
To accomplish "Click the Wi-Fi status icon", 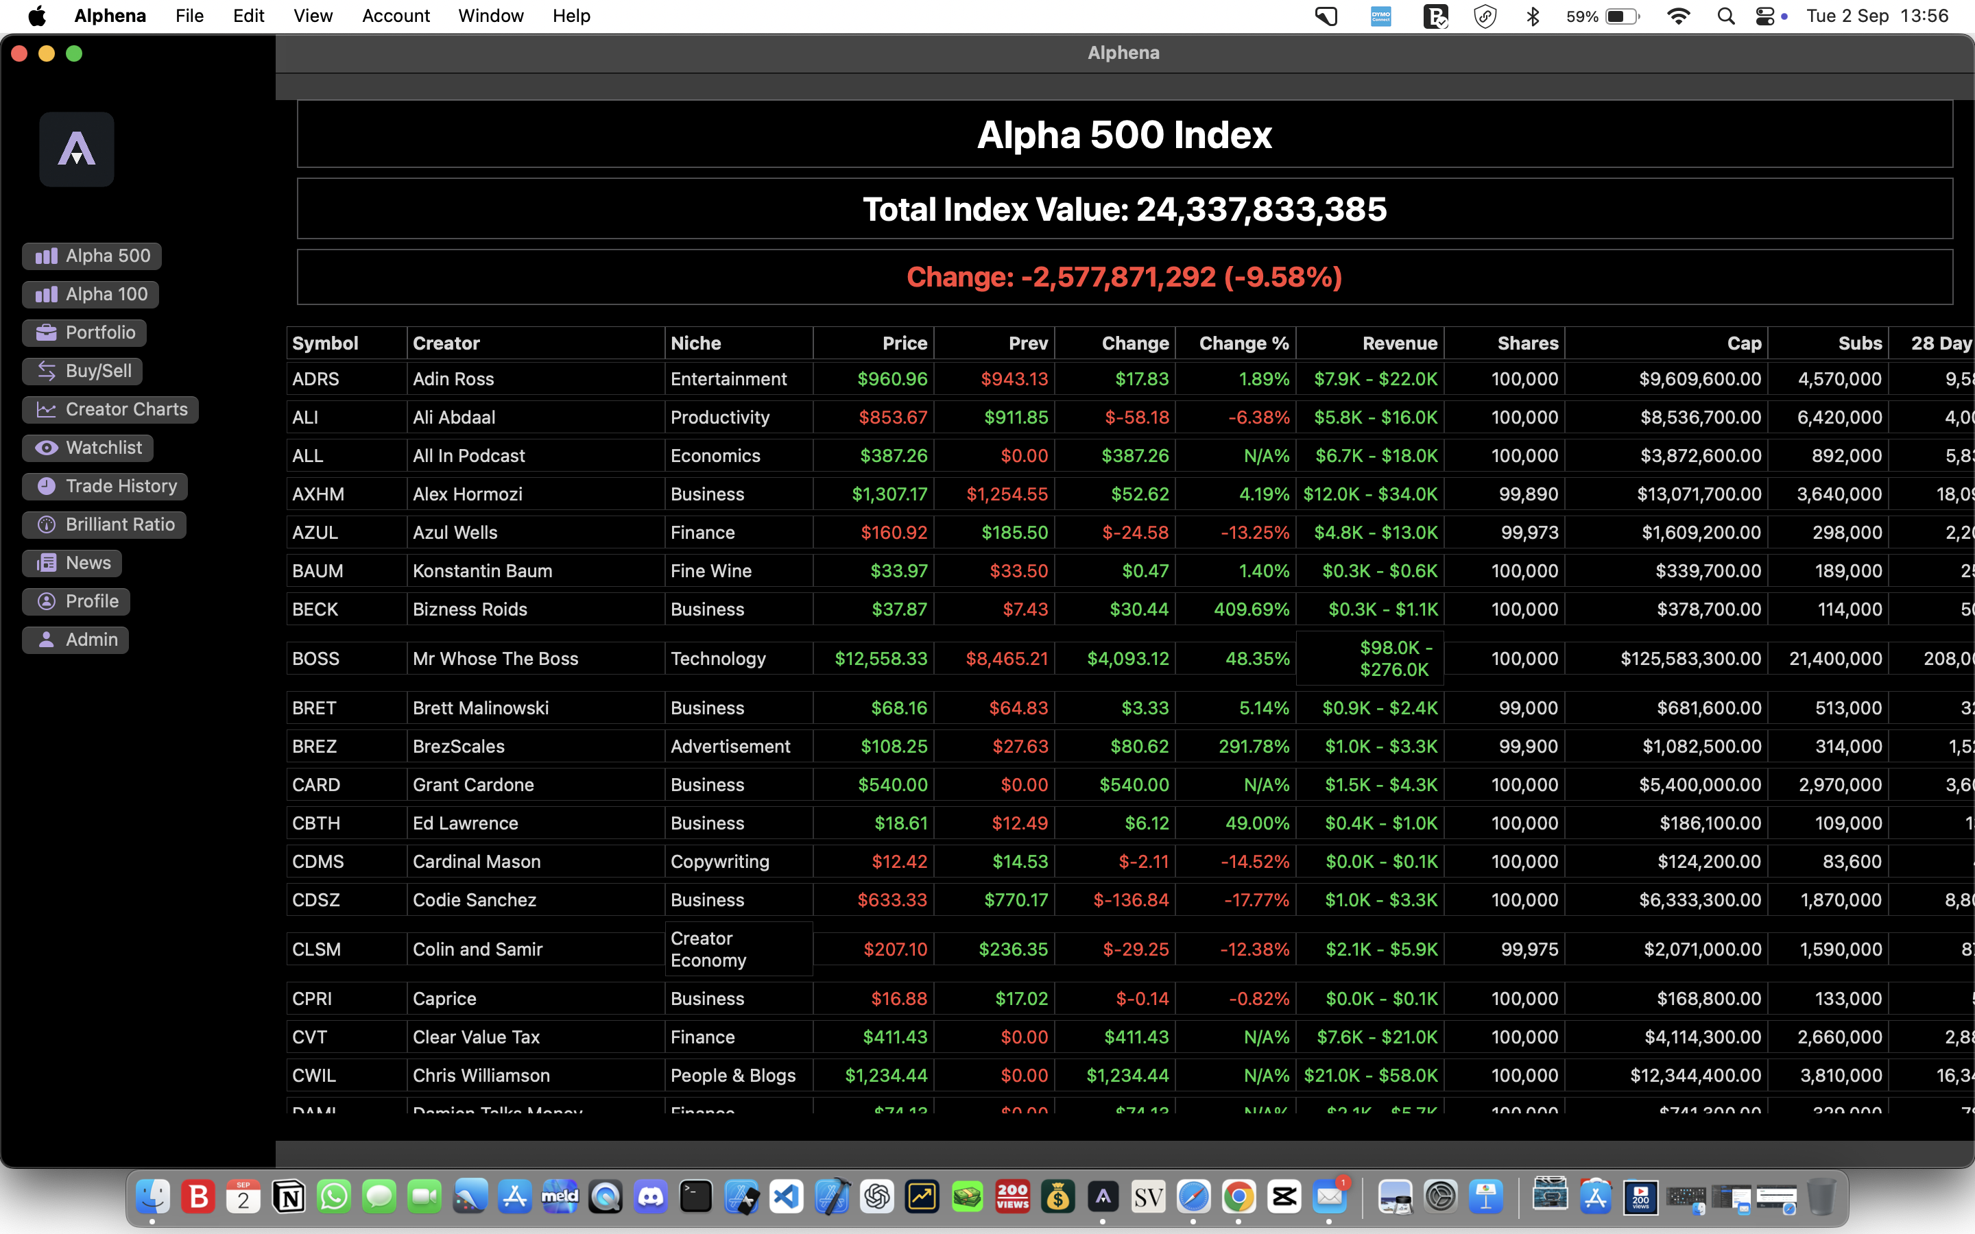I will click(x=1678, y=16).
